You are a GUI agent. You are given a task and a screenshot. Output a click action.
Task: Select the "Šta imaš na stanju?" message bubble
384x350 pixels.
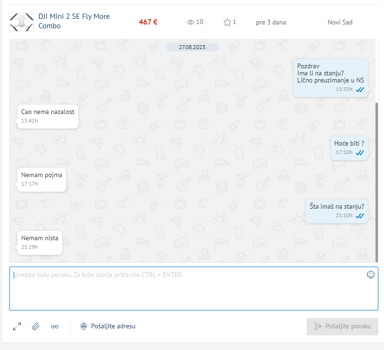337,211
